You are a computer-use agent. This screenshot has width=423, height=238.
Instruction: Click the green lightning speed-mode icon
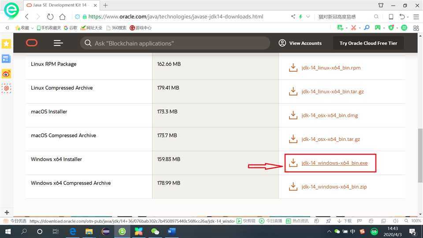(301, 17)
